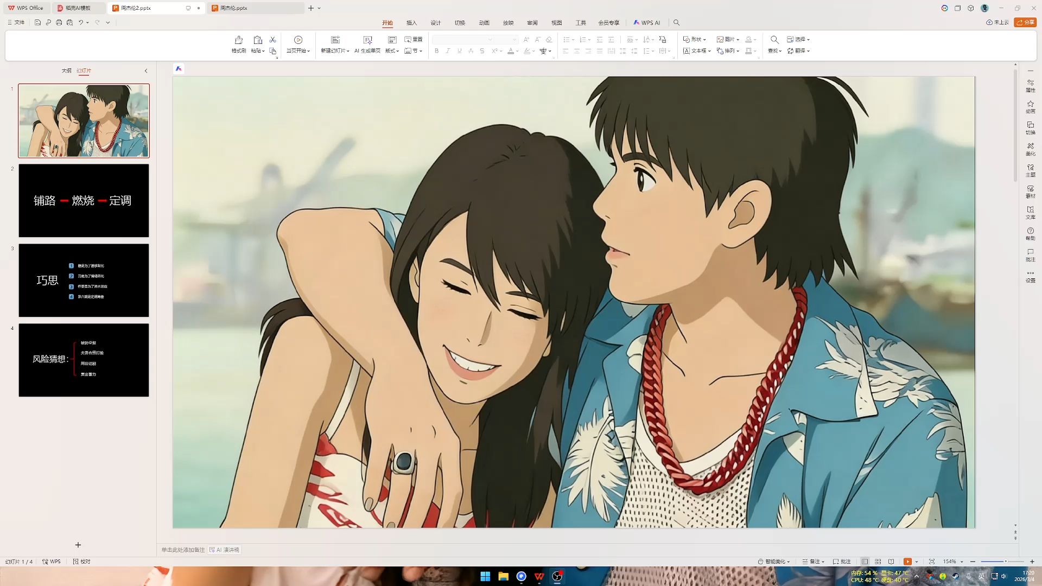1042x586 pixels.
Task: Click 智能美化 in status bar
Action: point(774,562)
